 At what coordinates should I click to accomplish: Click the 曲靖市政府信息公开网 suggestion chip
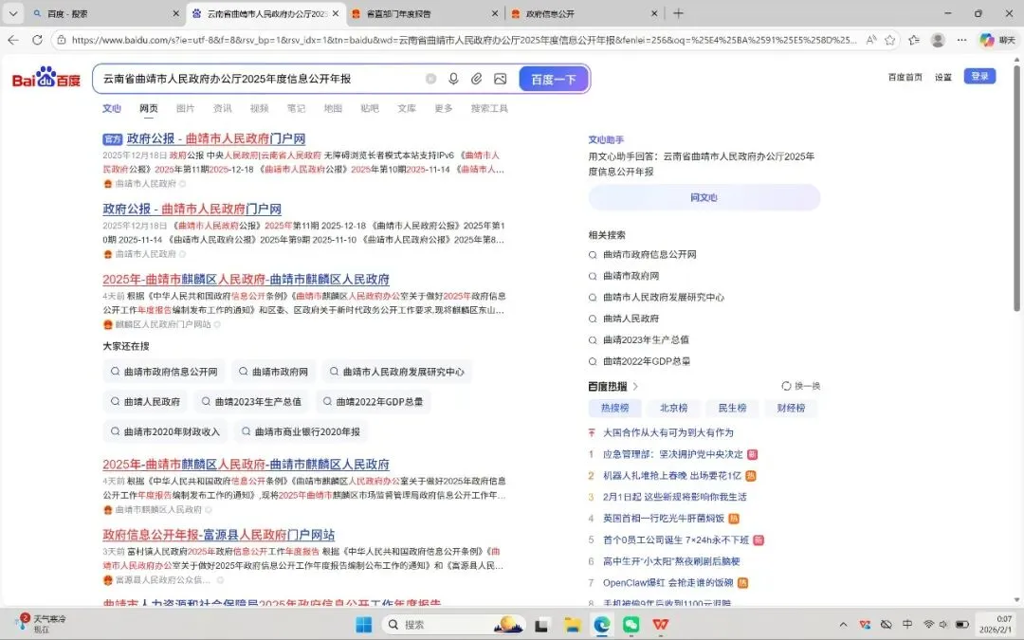[164, 372]
